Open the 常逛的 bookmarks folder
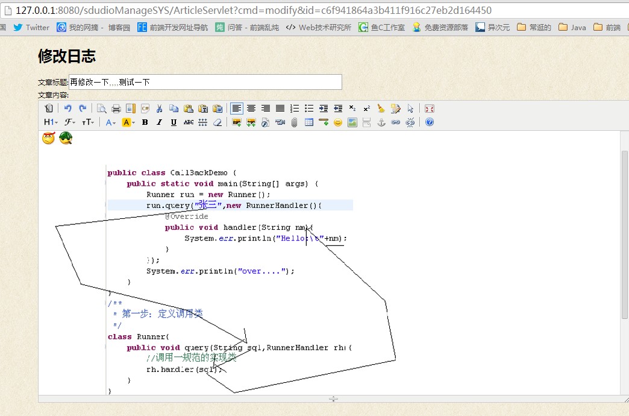This screenshot has width=629, height=416. (x=534, y=27)
